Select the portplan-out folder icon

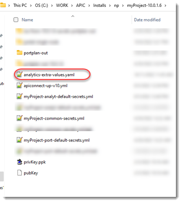[19, 52]
